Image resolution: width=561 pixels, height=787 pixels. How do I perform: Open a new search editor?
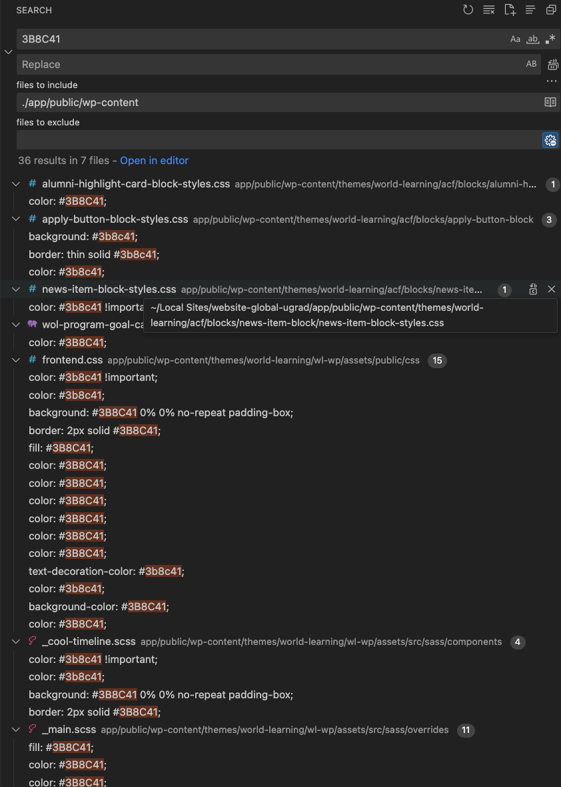click(x=510, y=10)
